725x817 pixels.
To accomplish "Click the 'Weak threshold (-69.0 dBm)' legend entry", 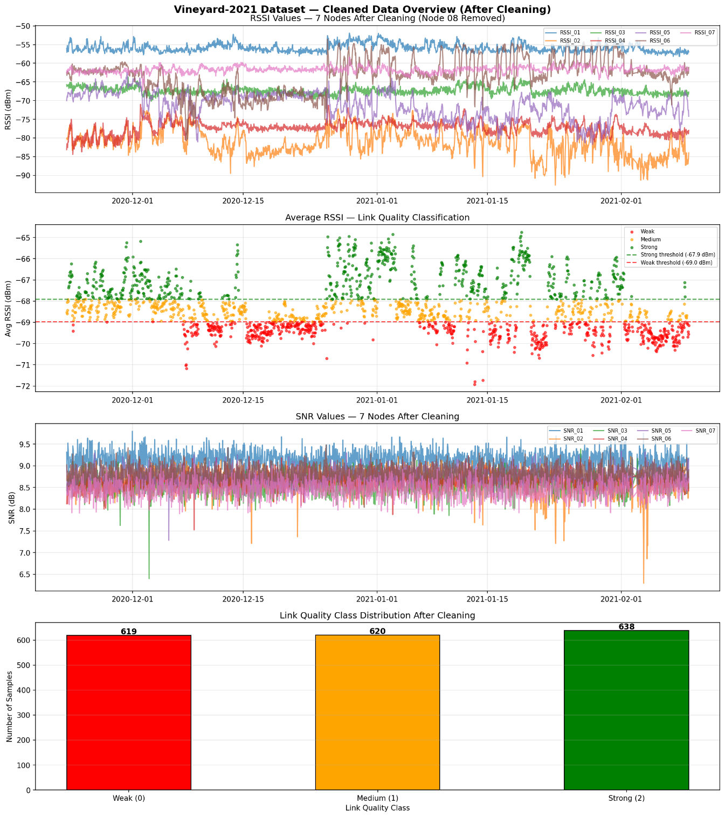I will point(669,262).
